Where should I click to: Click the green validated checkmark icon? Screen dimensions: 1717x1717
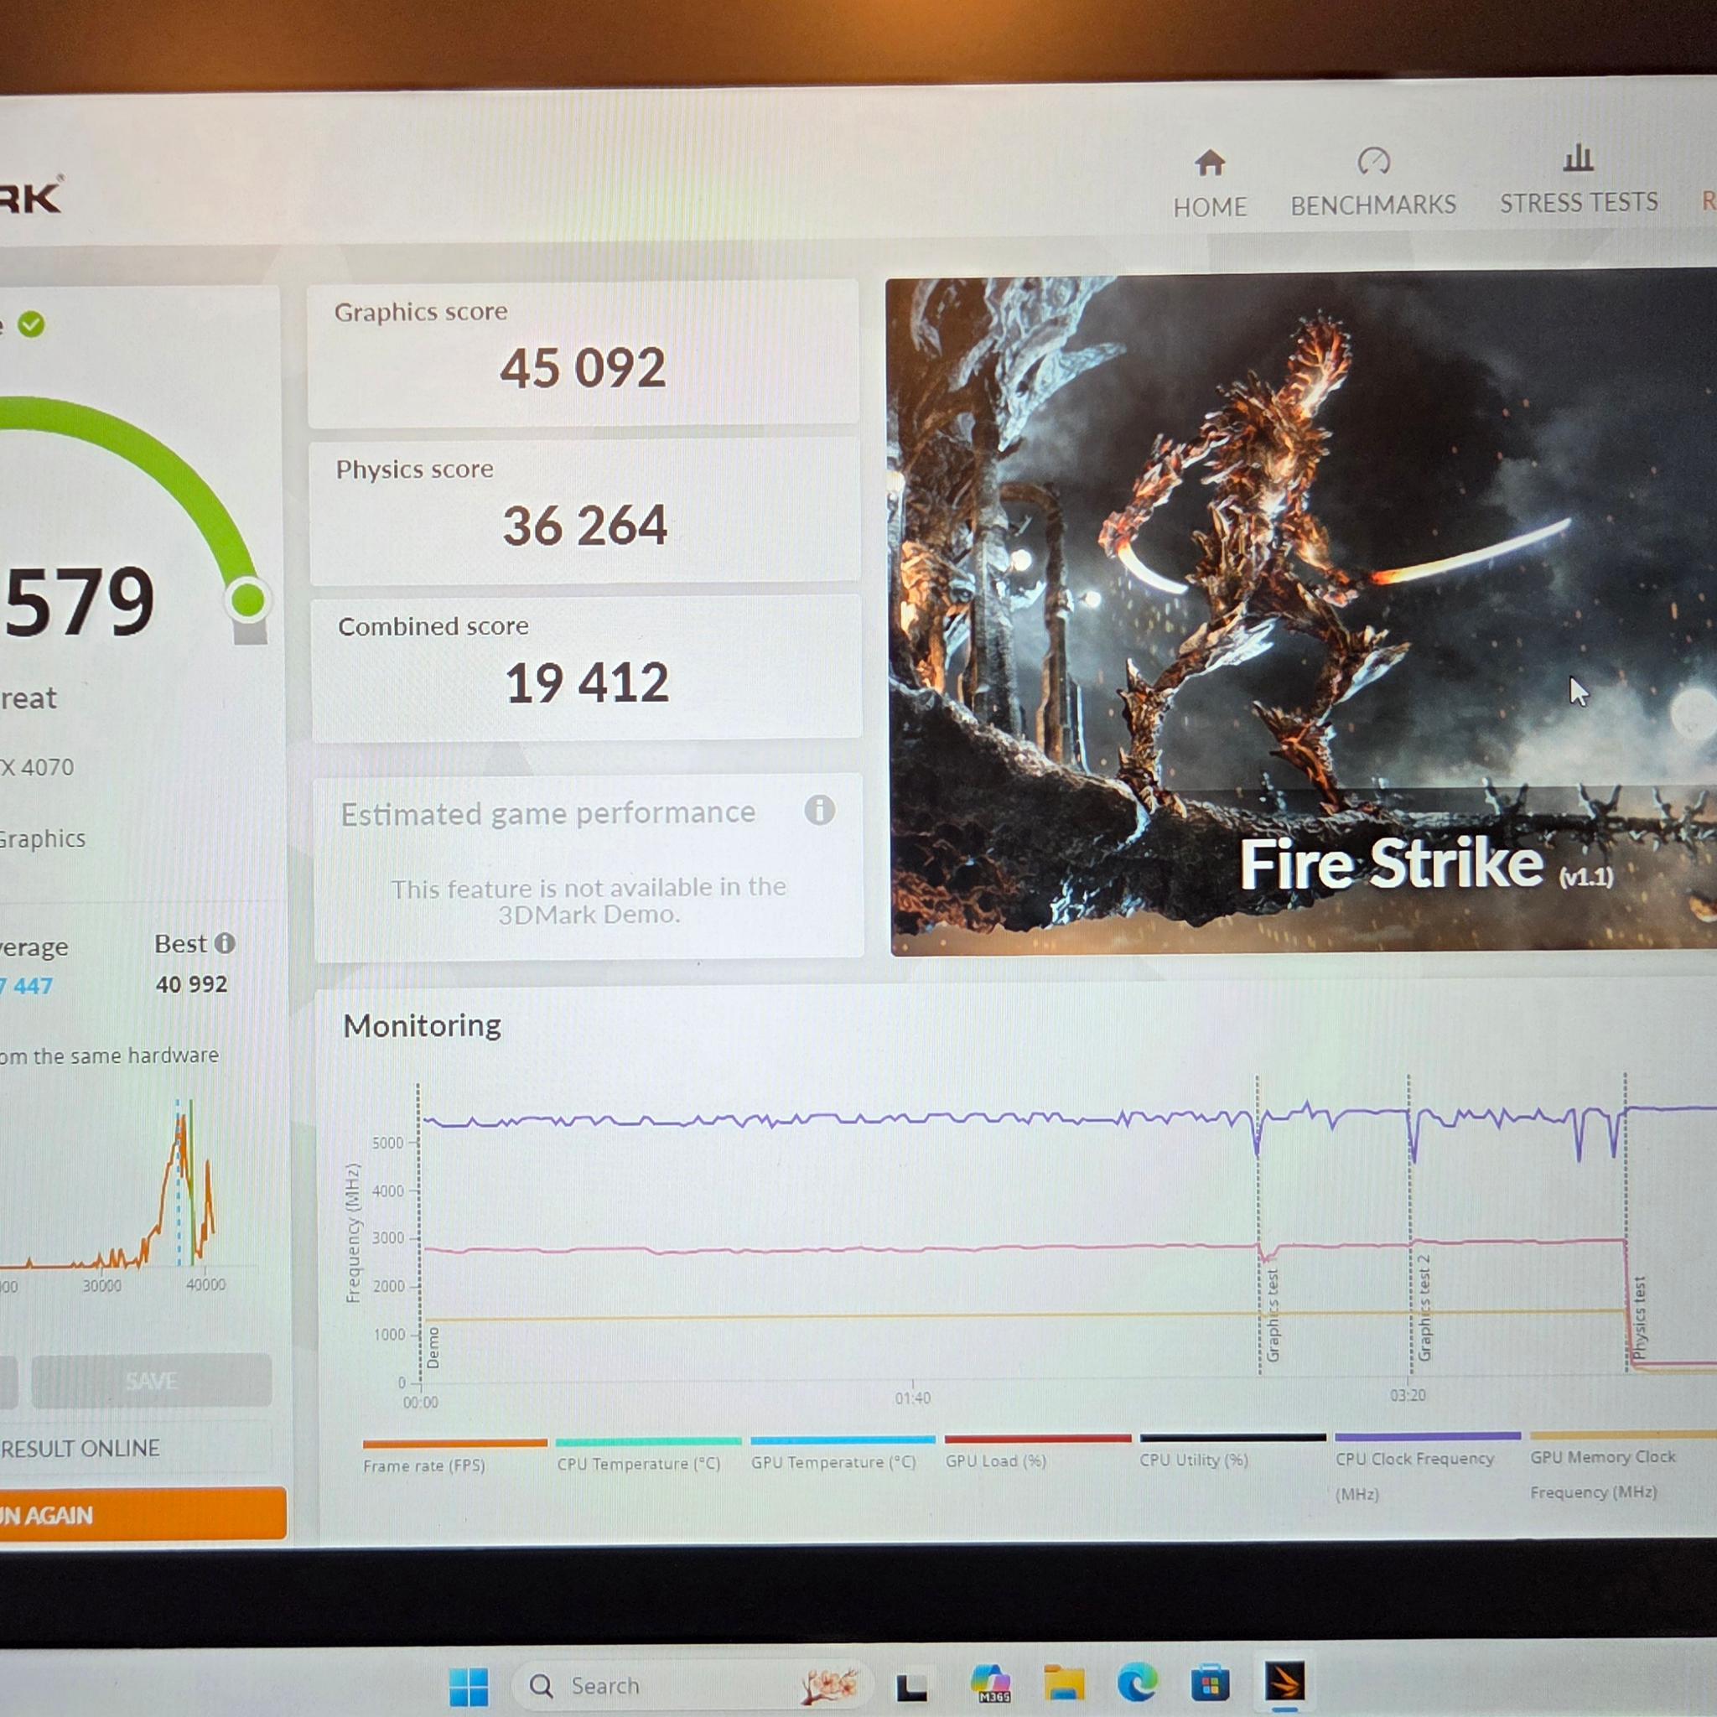[x=31, y=324]
